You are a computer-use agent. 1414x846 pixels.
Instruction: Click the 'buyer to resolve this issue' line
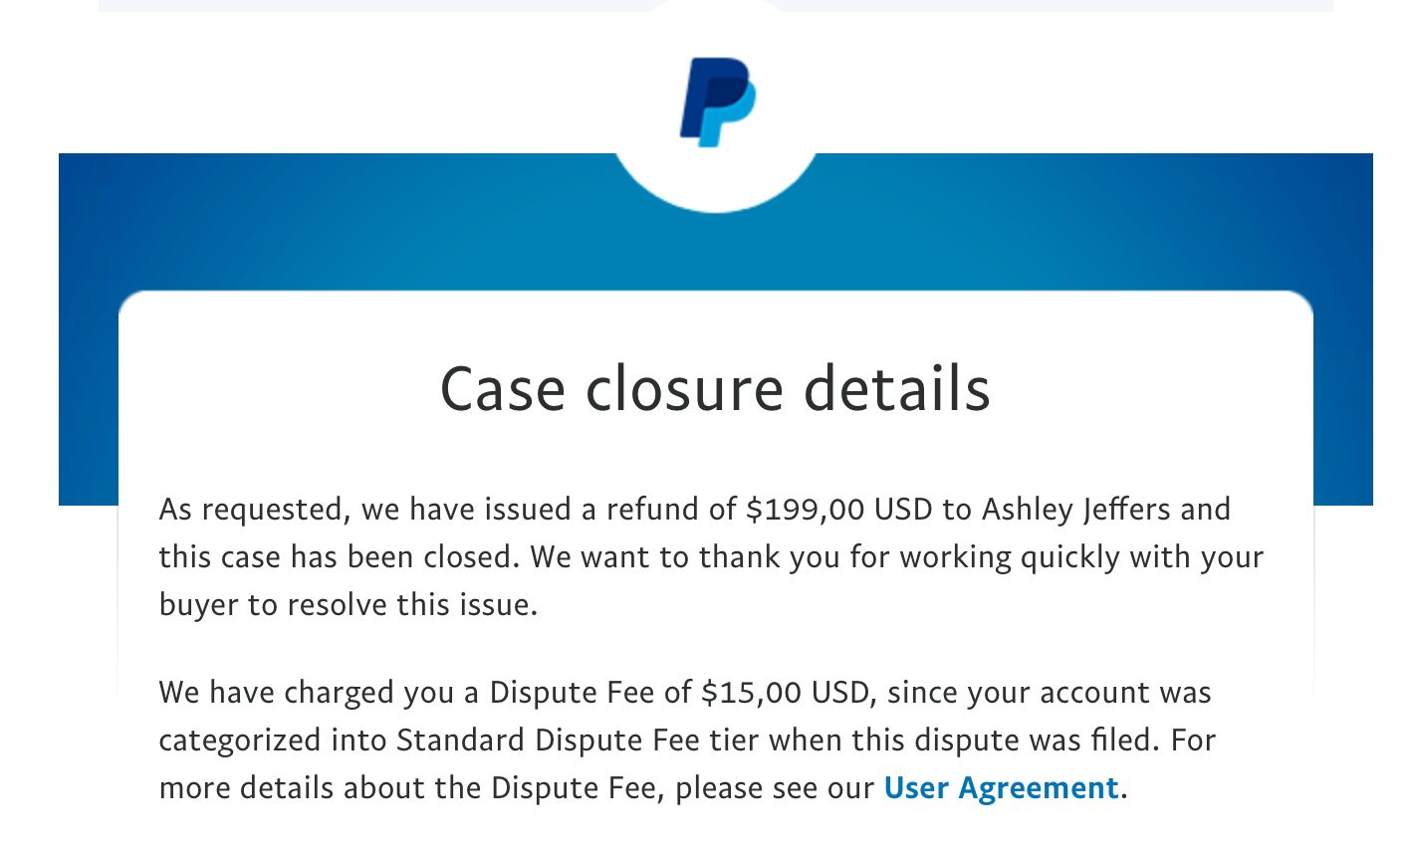[x=349, y=605]
